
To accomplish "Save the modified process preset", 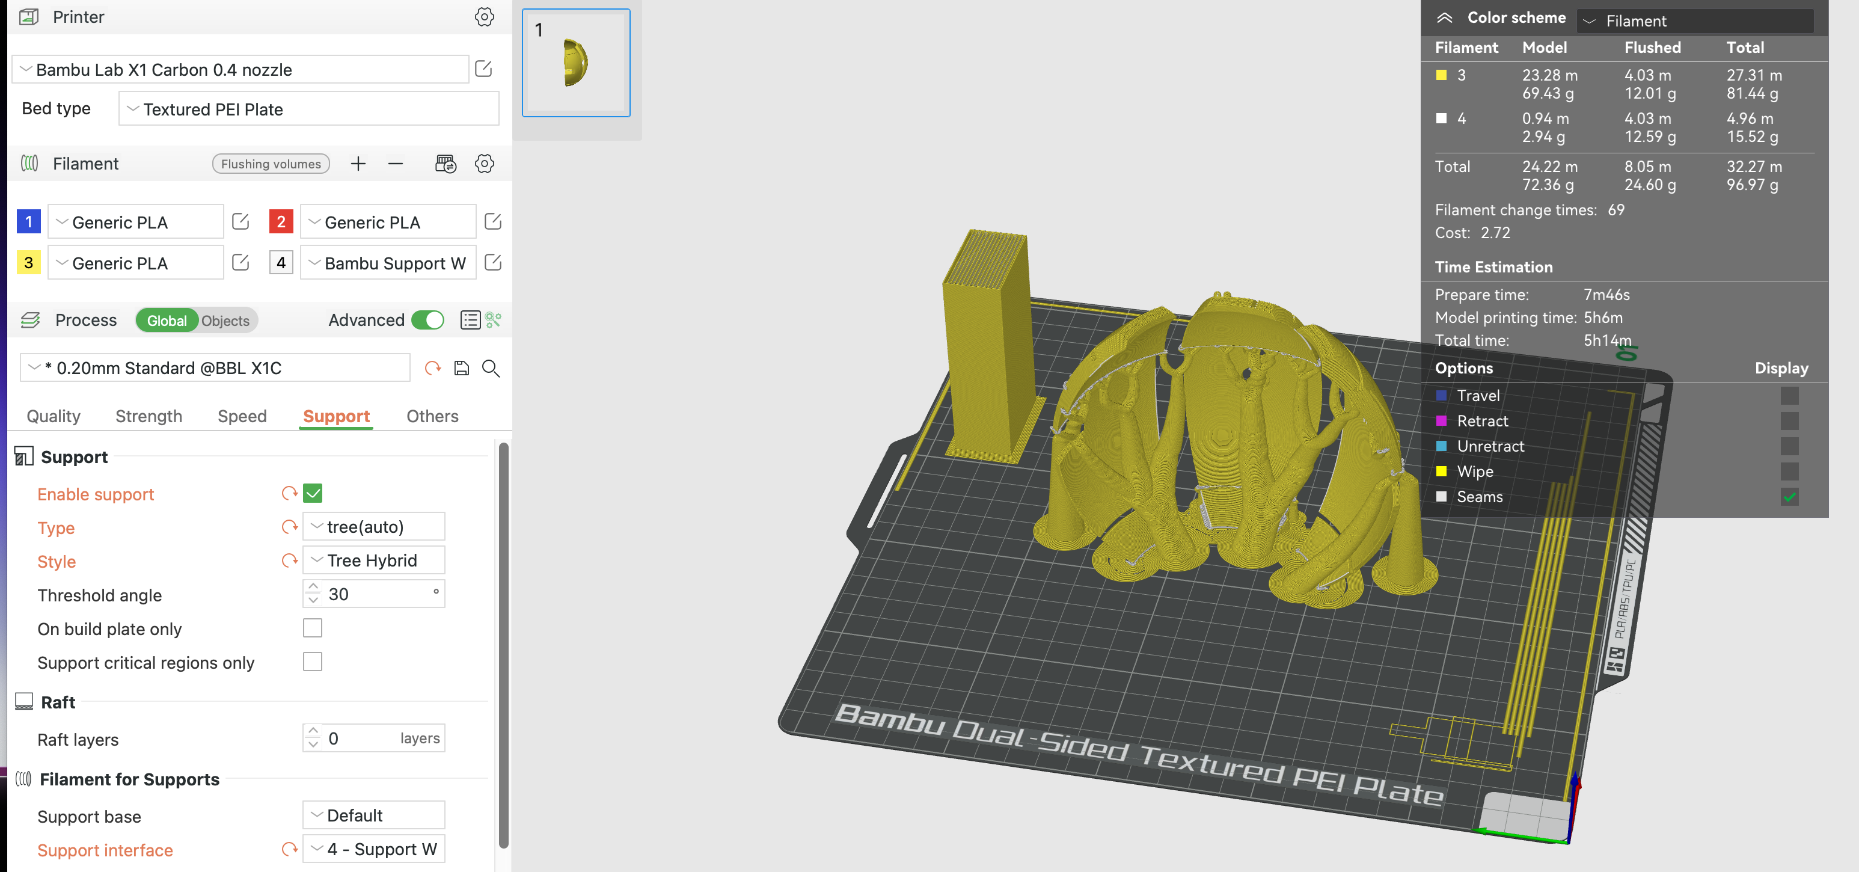I will point(461,368).
